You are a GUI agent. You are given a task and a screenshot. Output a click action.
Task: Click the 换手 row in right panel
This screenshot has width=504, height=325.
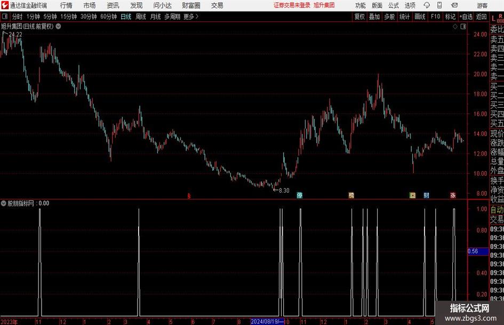[x=497, y=180]
